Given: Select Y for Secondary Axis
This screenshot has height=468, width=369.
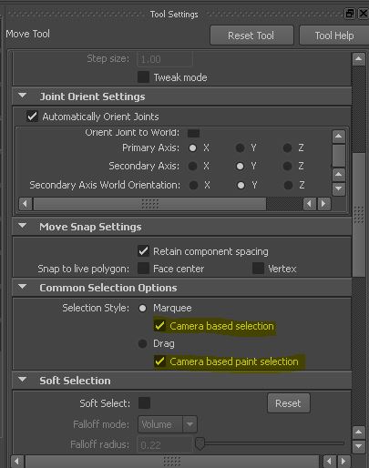Looking at the screenshot, I should click(x=240, y=166).
